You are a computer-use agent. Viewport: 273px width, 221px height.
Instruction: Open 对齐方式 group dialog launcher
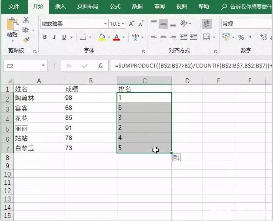[x=216, y=51]
